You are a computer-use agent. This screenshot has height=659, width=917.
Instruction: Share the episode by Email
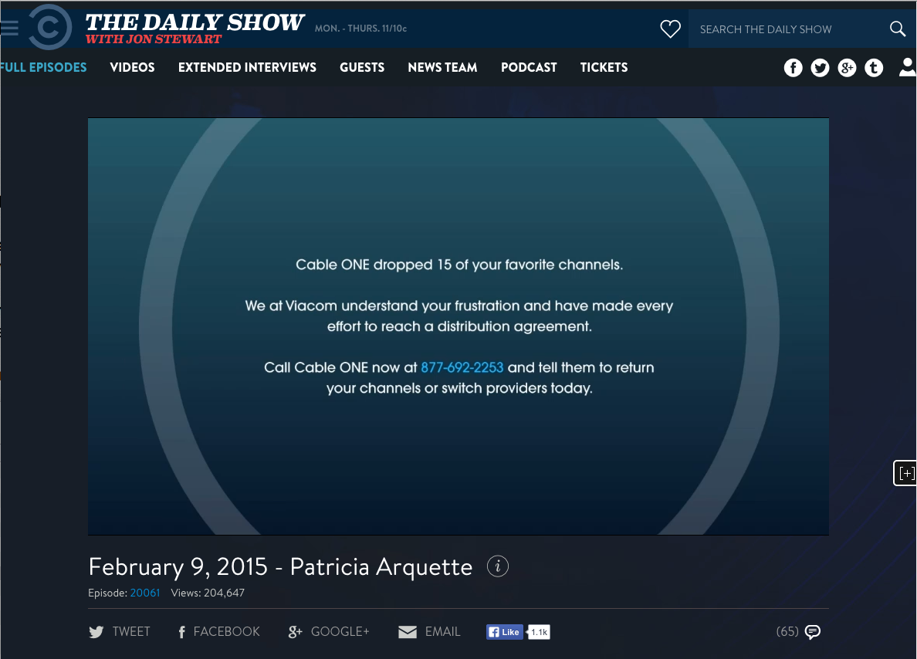429,631
